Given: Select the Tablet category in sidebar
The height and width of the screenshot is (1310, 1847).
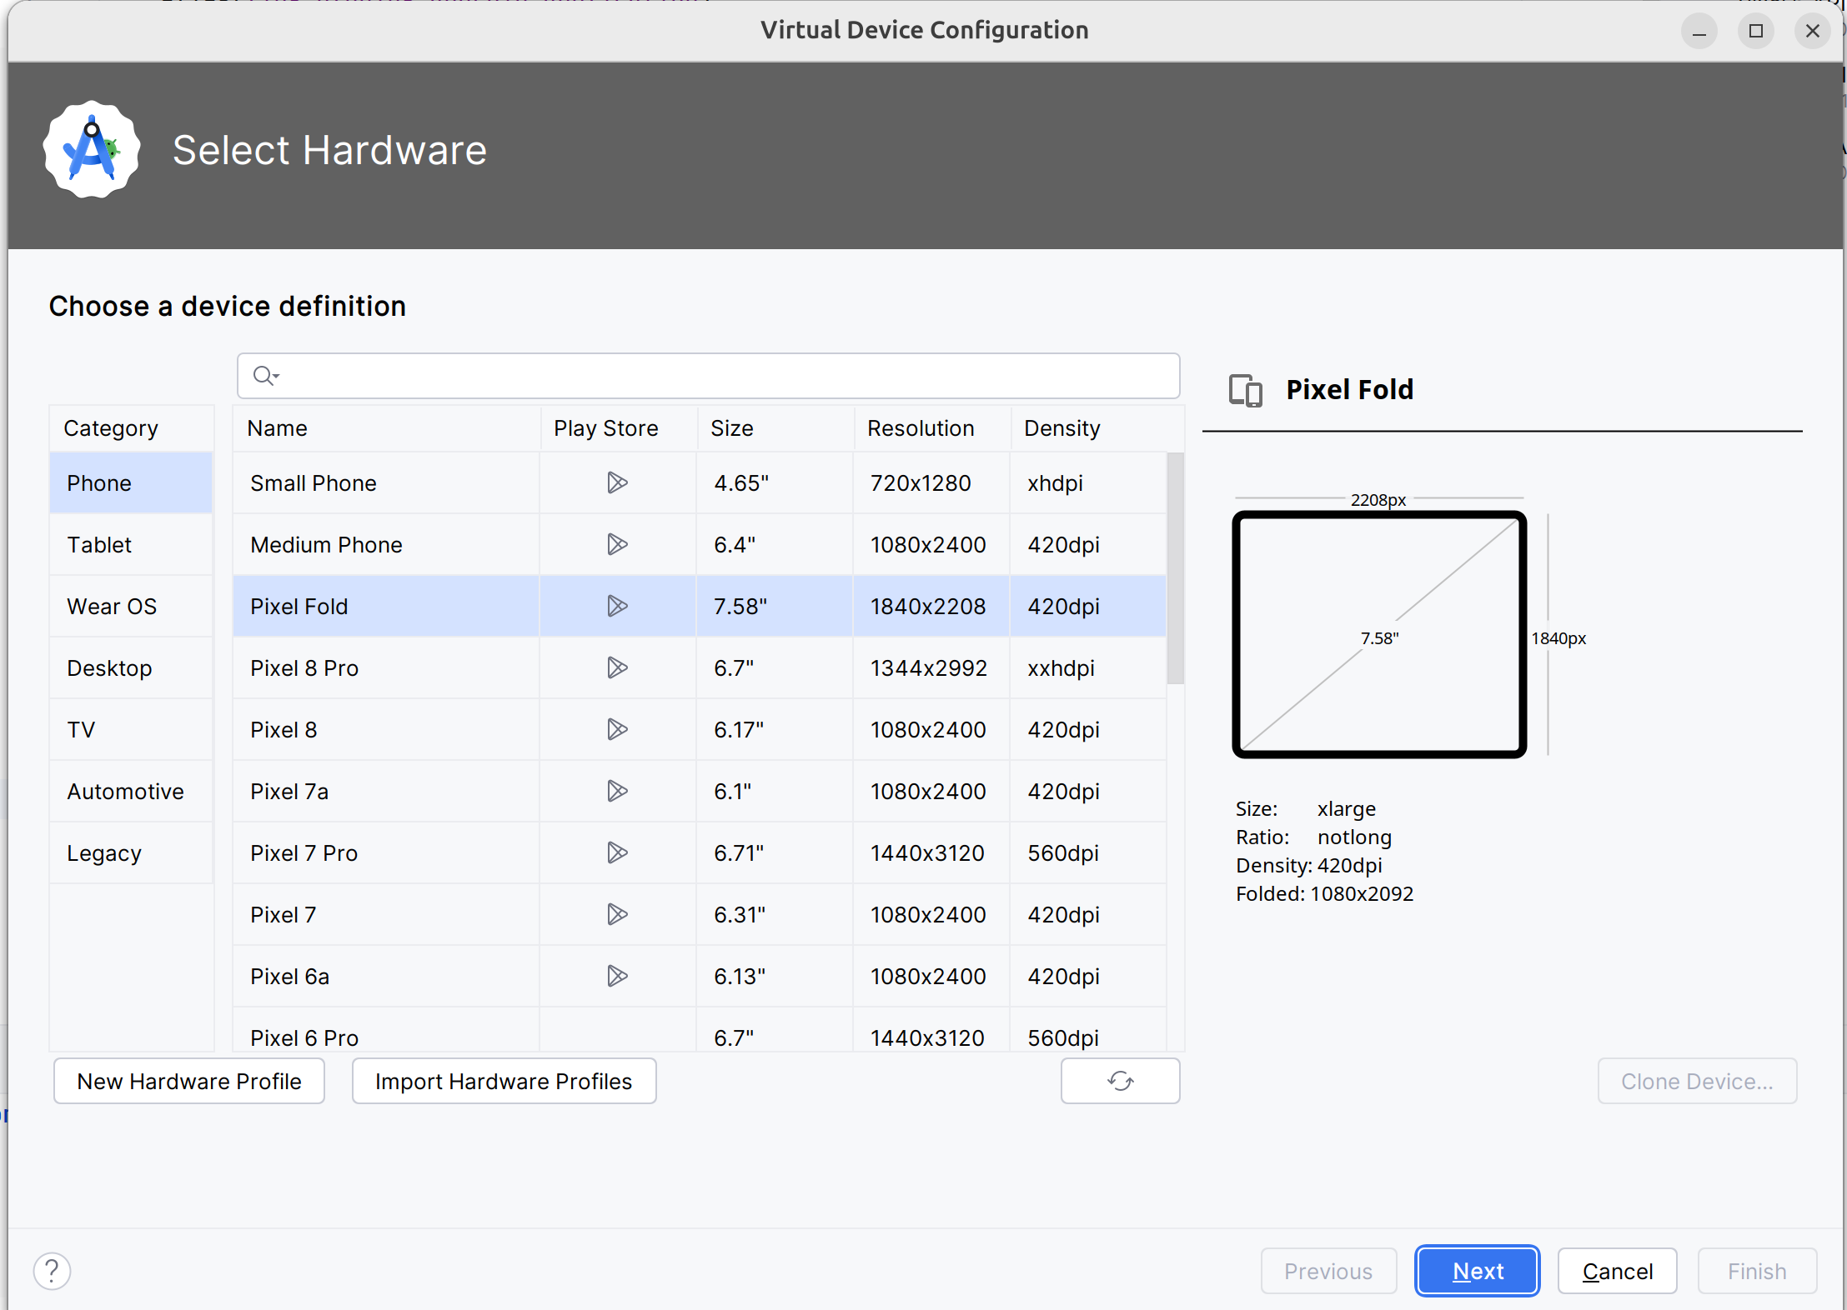Looking at the screenshot, I should click(99, 544).
